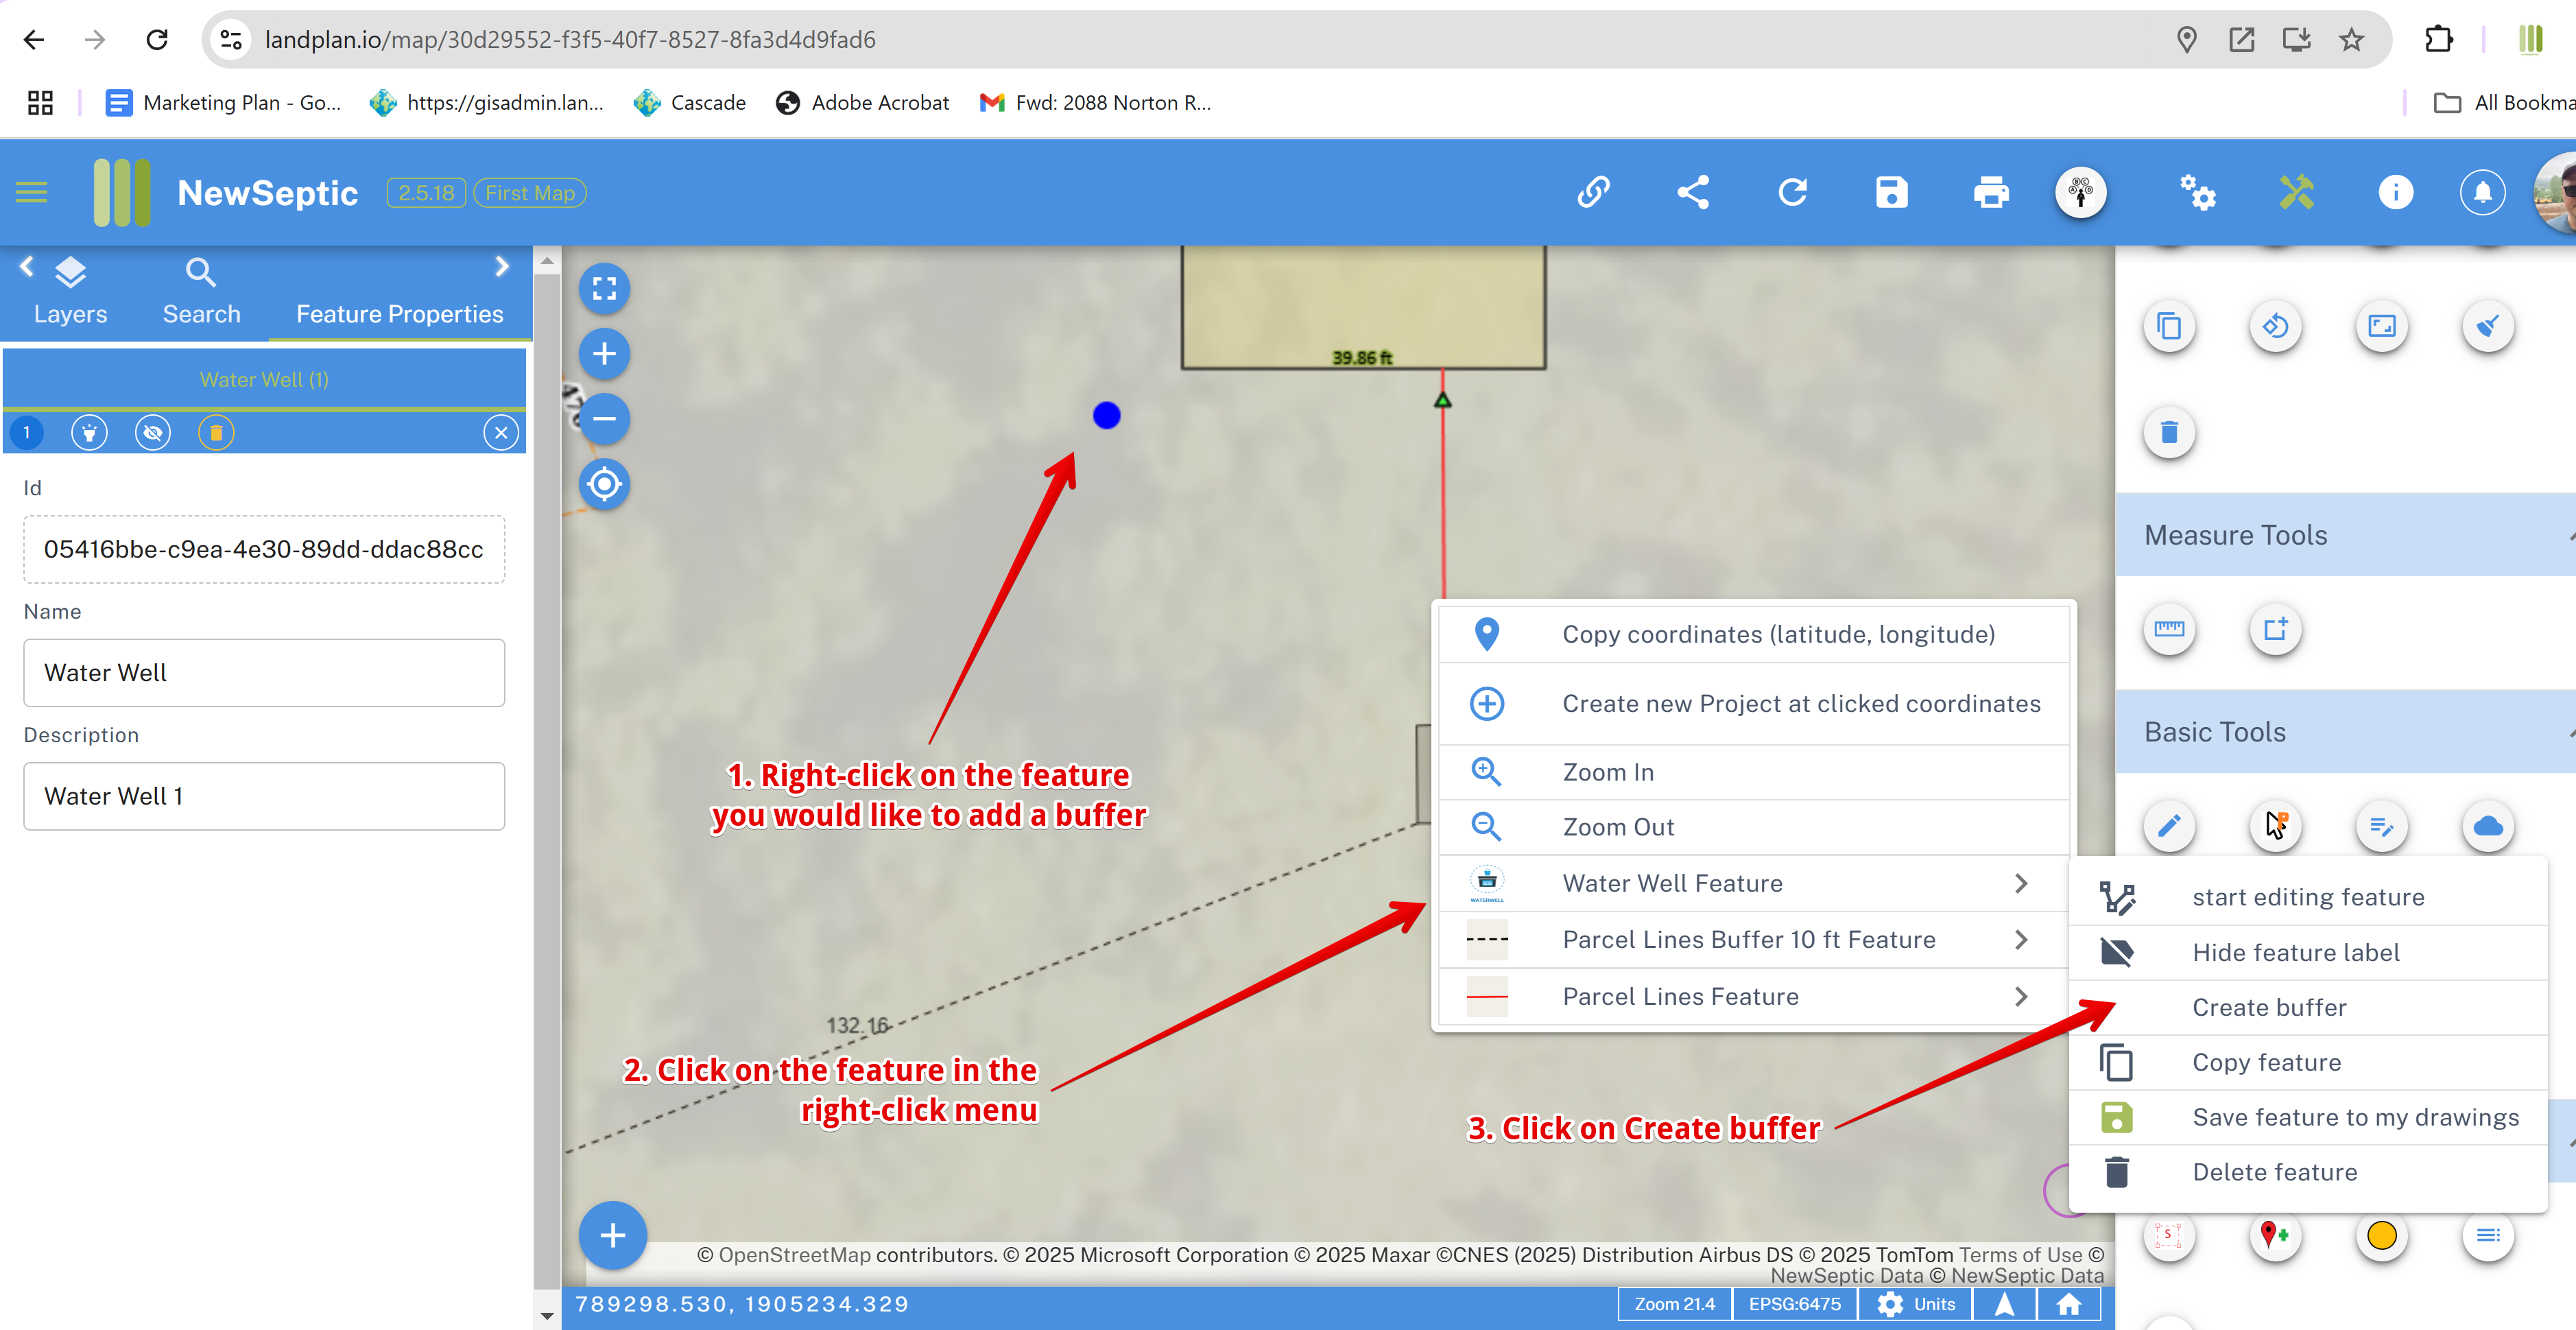
Task: Open the settings gears icon
Action: pos(2198,192)
